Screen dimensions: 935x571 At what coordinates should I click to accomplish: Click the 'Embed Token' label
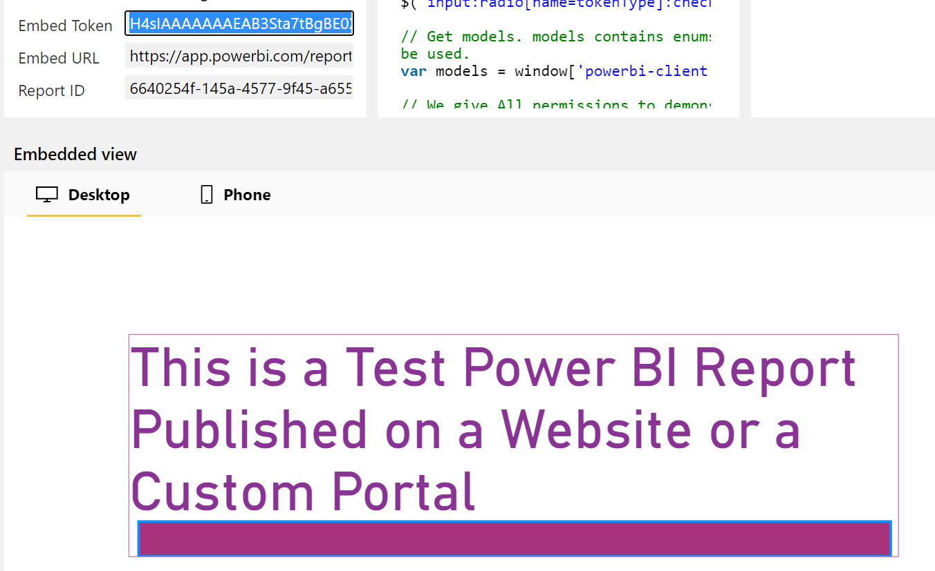[65, 26]
